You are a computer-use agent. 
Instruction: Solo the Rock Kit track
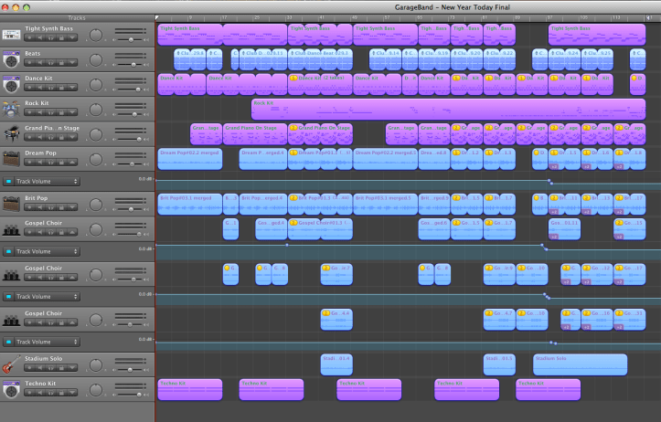point(51,112)
